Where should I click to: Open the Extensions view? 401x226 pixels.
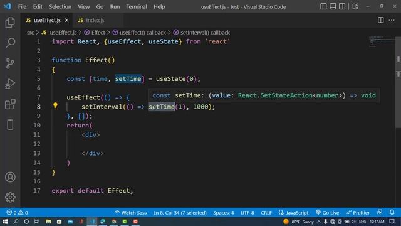10,104
